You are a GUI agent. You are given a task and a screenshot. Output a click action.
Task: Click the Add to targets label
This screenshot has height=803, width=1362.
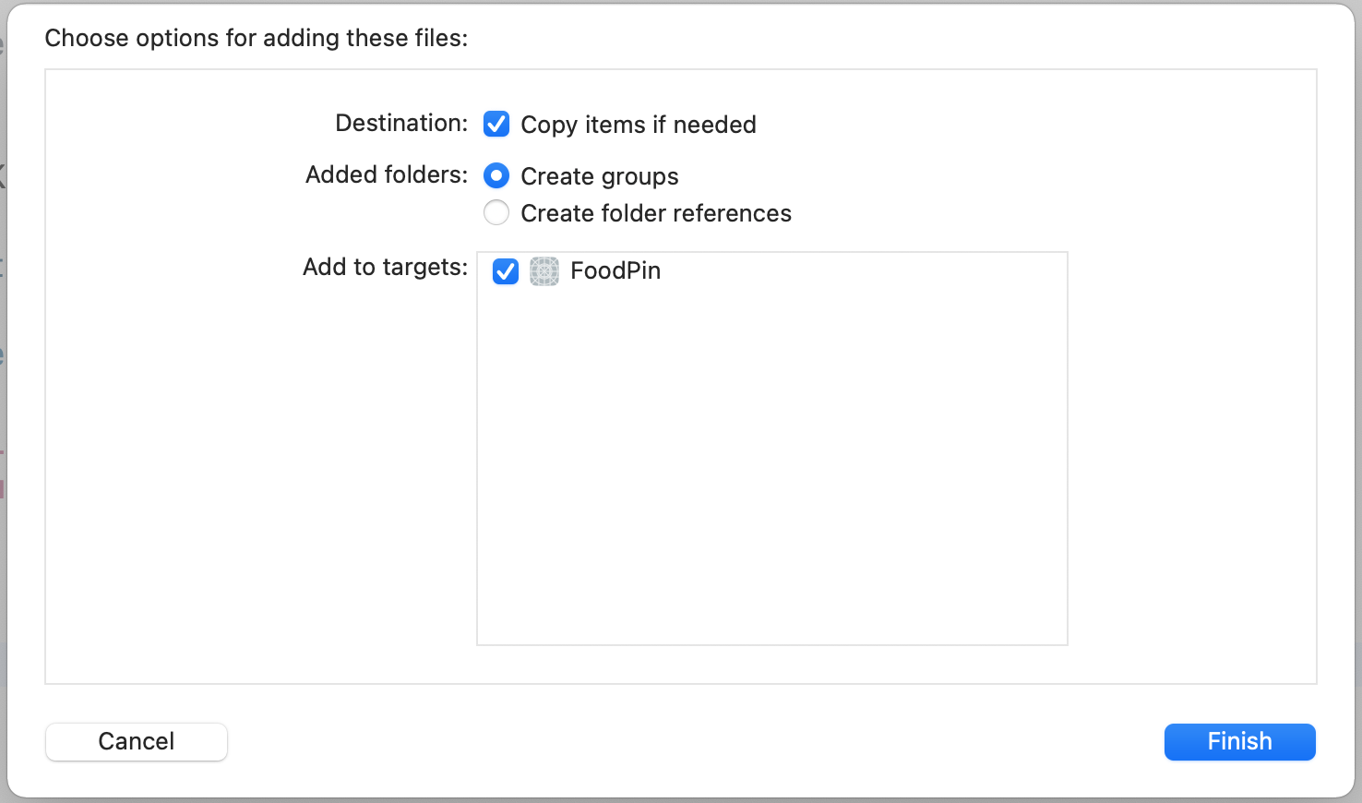coord(384,267)
